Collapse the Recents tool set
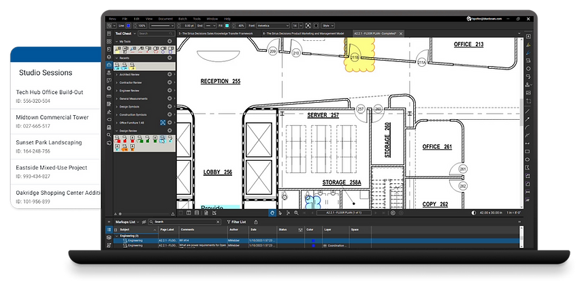Image resolution: width=582 pixels, height=286 pixels. (116, 58)
